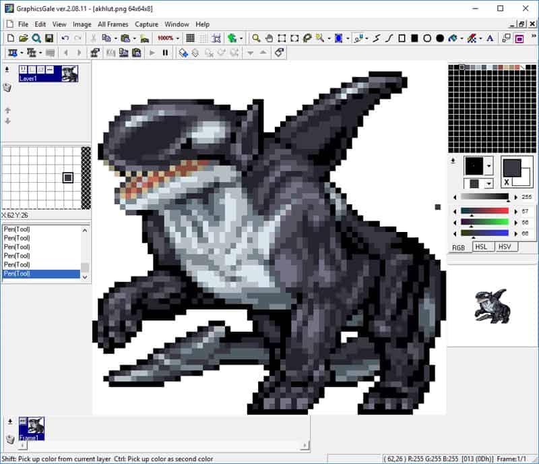539x464 pixels.
Task: Increase red value with right arrow
Action: click(x=515, y=211)
